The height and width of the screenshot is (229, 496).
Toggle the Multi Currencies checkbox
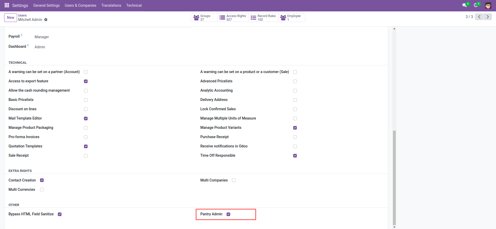[42, 189]
